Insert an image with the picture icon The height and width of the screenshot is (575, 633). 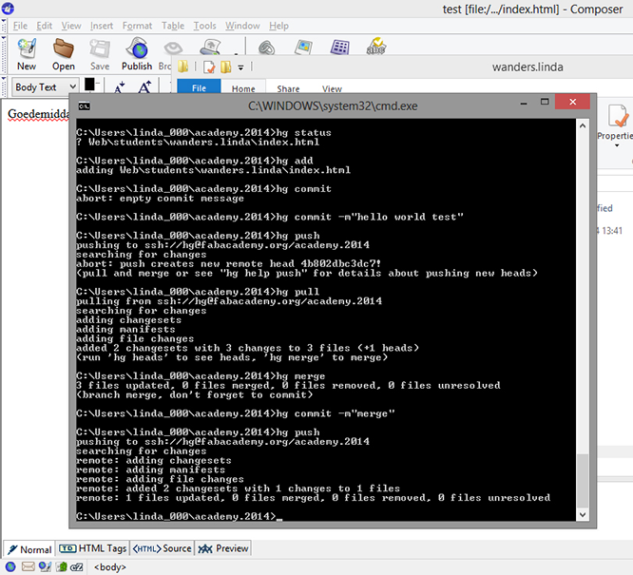[x=303, y=48]
